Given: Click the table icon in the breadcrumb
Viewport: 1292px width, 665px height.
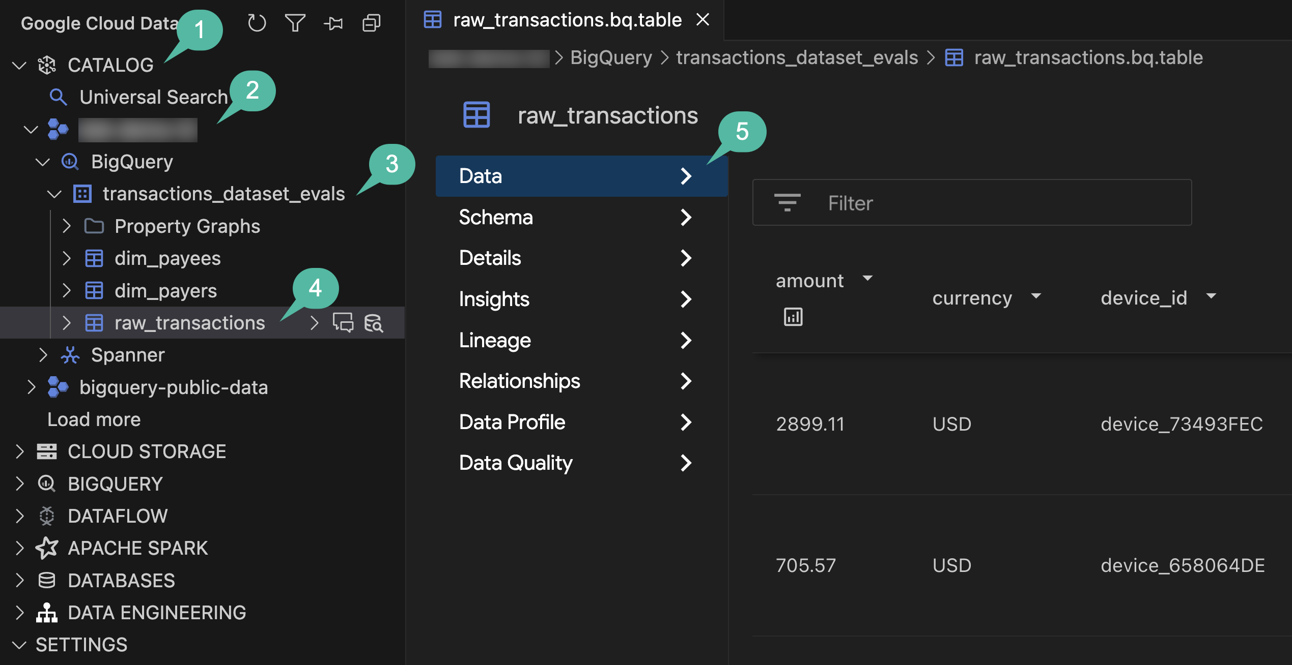Looking at the screenshot, I should [954, 57].
